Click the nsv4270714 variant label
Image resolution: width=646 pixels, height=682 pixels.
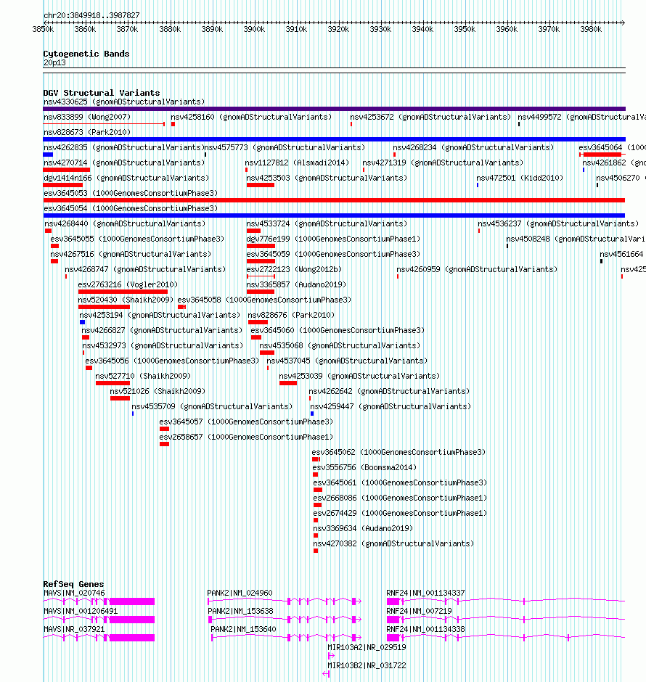pyautogui.click(x=124, y=163)
